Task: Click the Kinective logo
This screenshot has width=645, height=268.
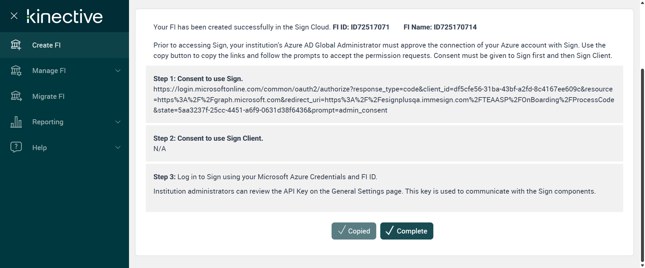Action: (x=64, y=16)
